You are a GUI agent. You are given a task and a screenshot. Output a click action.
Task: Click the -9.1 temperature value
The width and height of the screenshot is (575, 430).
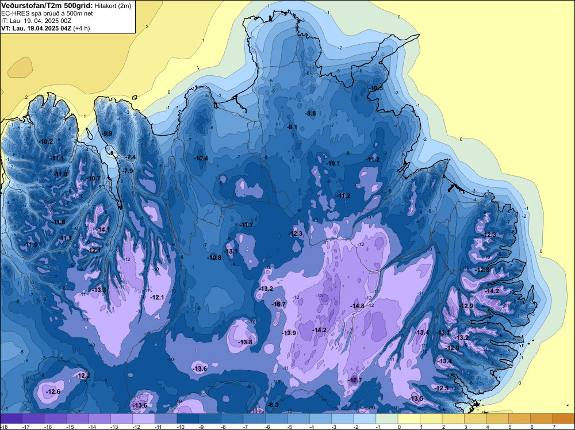coord(292,127)
